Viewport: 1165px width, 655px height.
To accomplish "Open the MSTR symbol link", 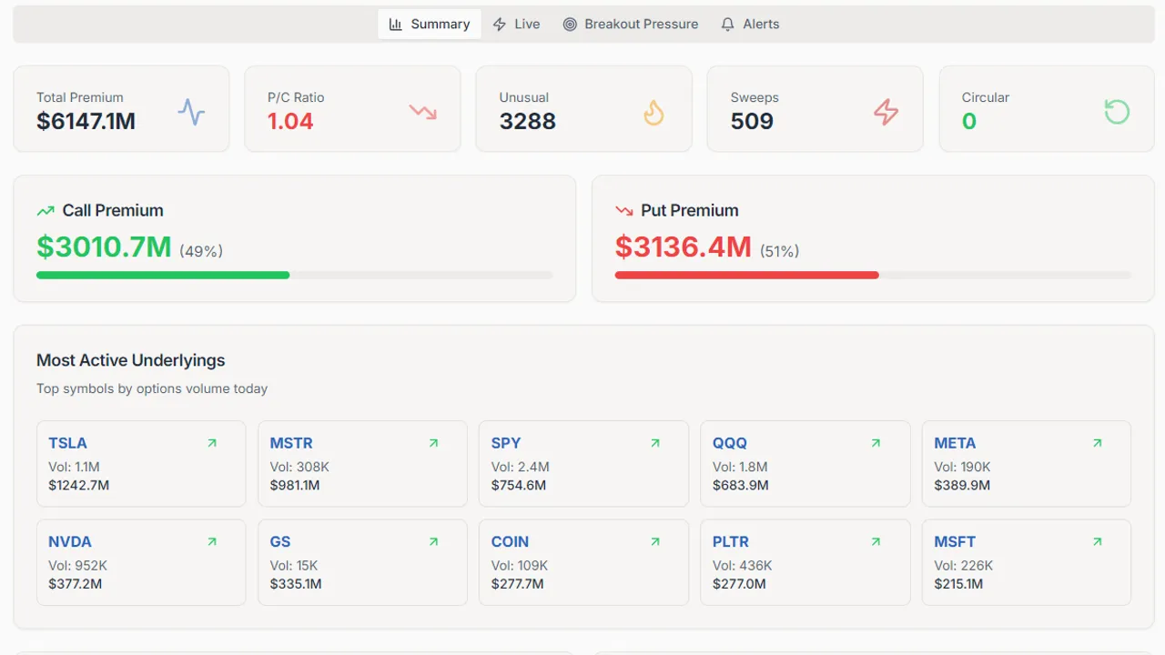I will pos(291,443).
